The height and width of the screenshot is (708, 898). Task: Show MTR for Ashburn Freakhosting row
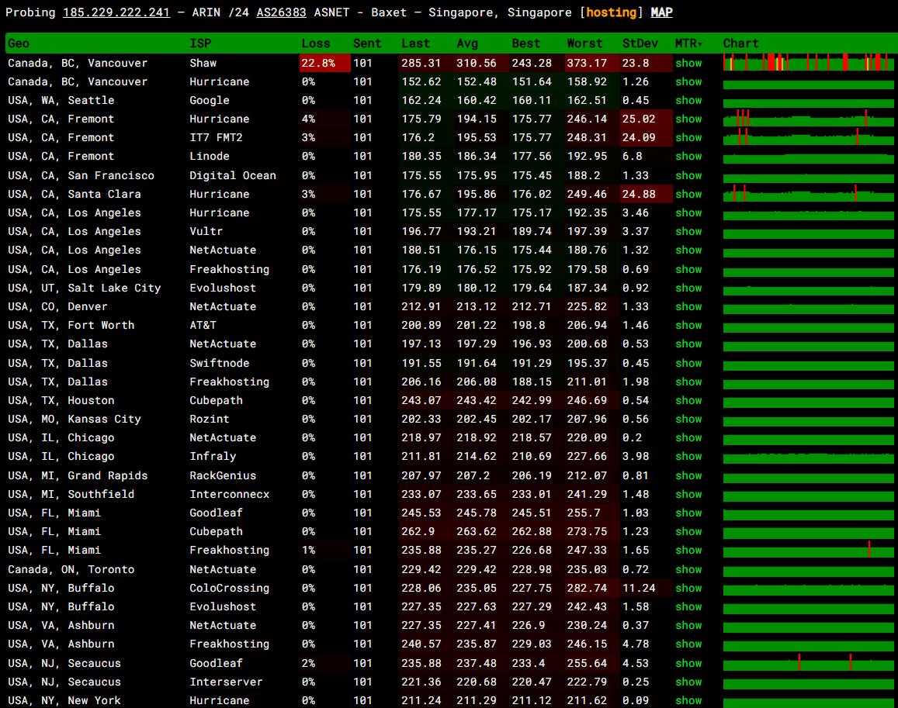click(688, 644)
